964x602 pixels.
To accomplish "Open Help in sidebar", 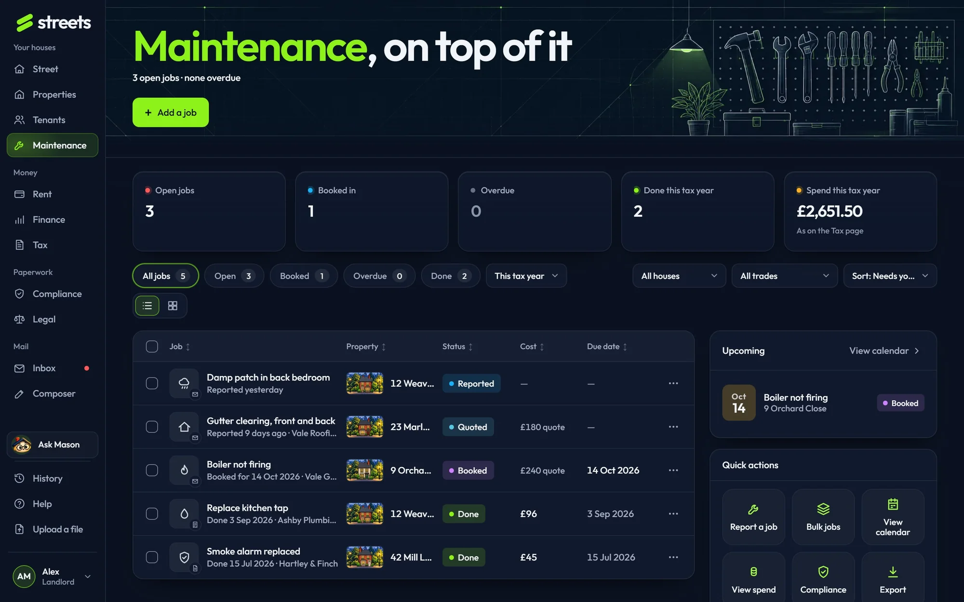I will 53,504.
